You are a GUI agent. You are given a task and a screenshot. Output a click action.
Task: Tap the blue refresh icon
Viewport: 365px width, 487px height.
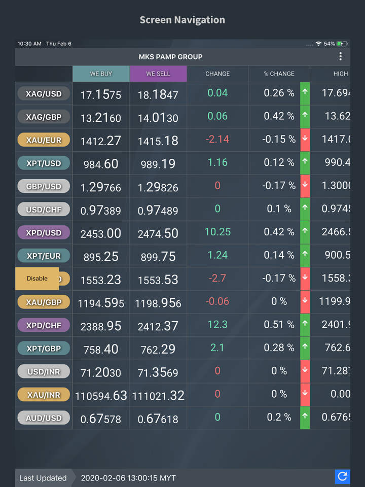(342, 476)
